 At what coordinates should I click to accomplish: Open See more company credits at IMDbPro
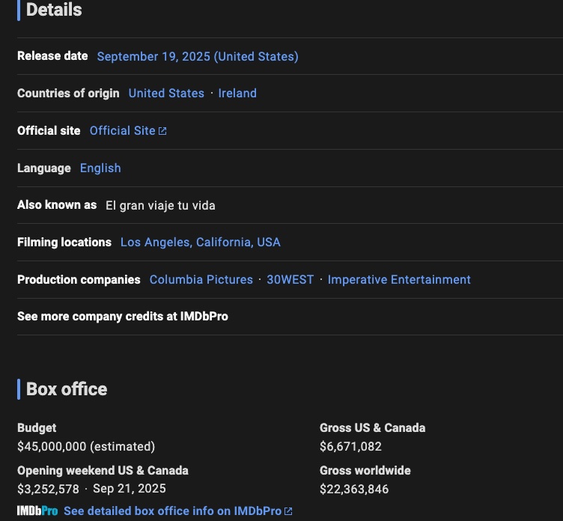click(x=123, y=317)
